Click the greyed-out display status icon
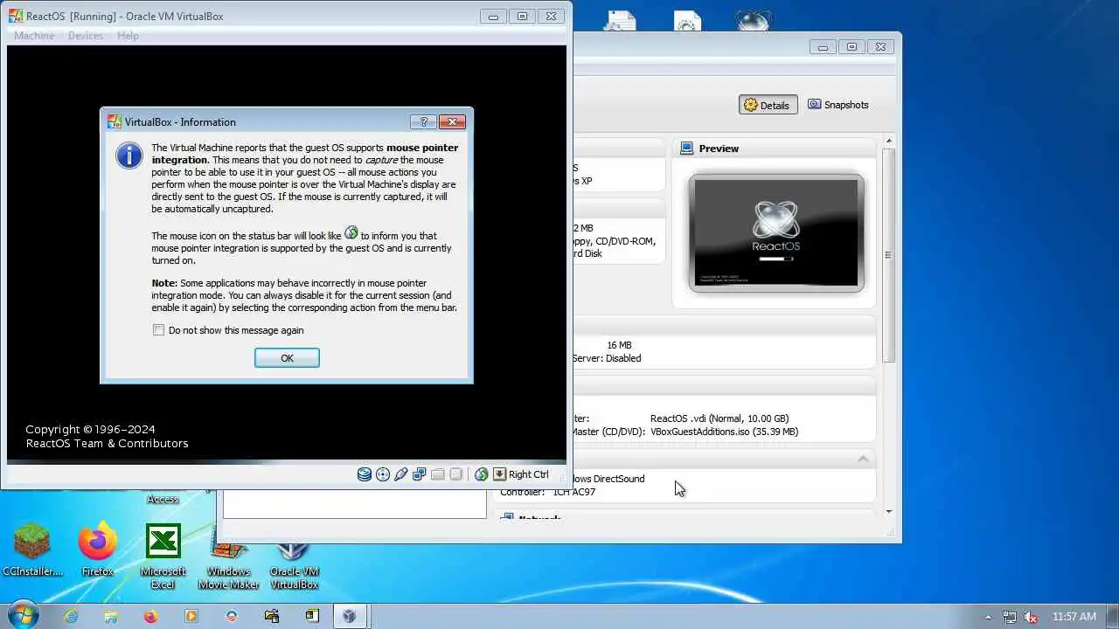This screenshot has width=1119, height=629. point(455,474)
